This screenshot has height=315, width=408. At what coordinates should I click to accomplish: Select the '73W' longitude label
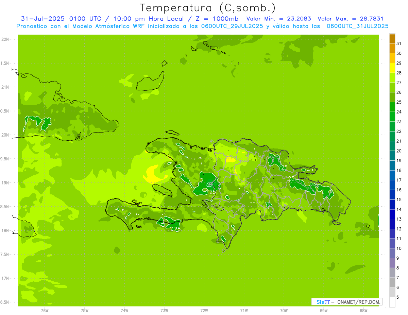point(164,310)
